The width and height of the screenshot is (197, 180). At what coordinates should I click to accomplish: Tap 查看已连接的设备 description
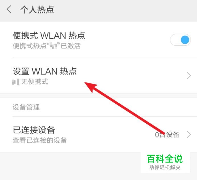tap(40, 140)
